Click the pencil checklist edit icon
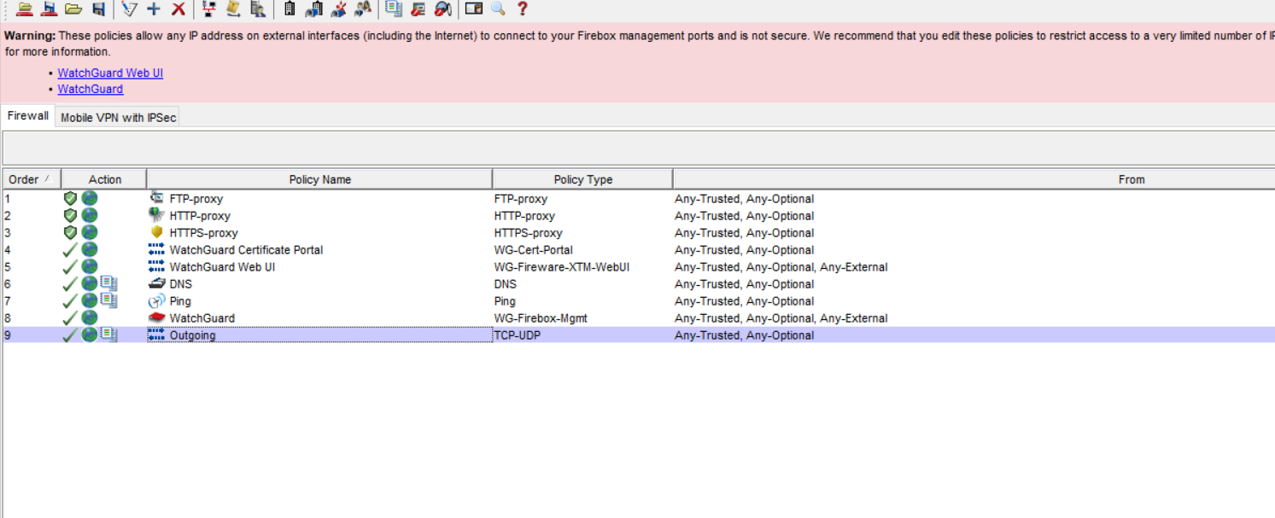Image resolution: width=1275 pixels, height=518 pixels. point(129,9)
